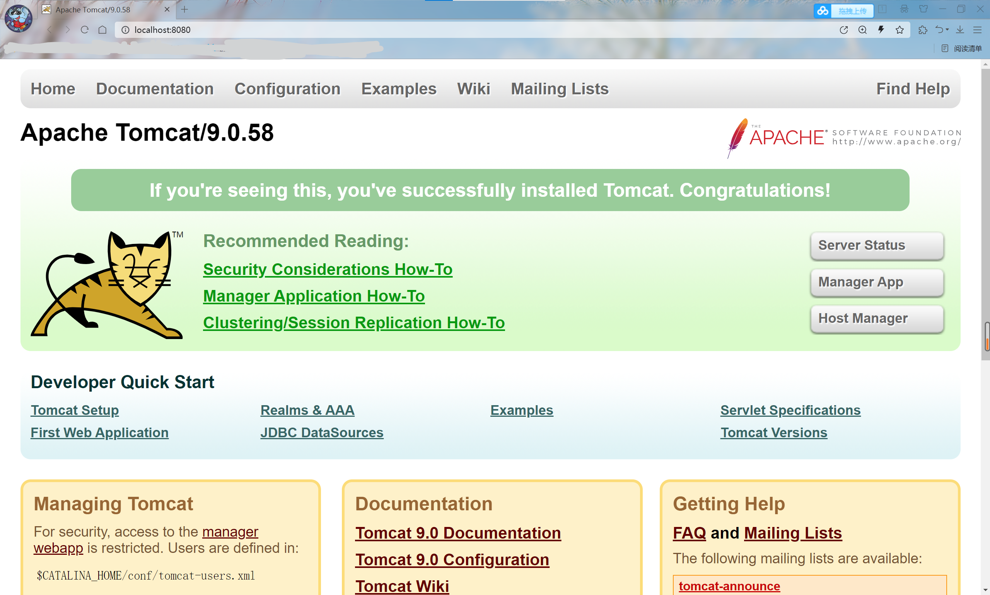Open Examples in the top navigation bar
The width and height of the screenshot is (990, 595).
pyautogui.click(x=399, y=89)
